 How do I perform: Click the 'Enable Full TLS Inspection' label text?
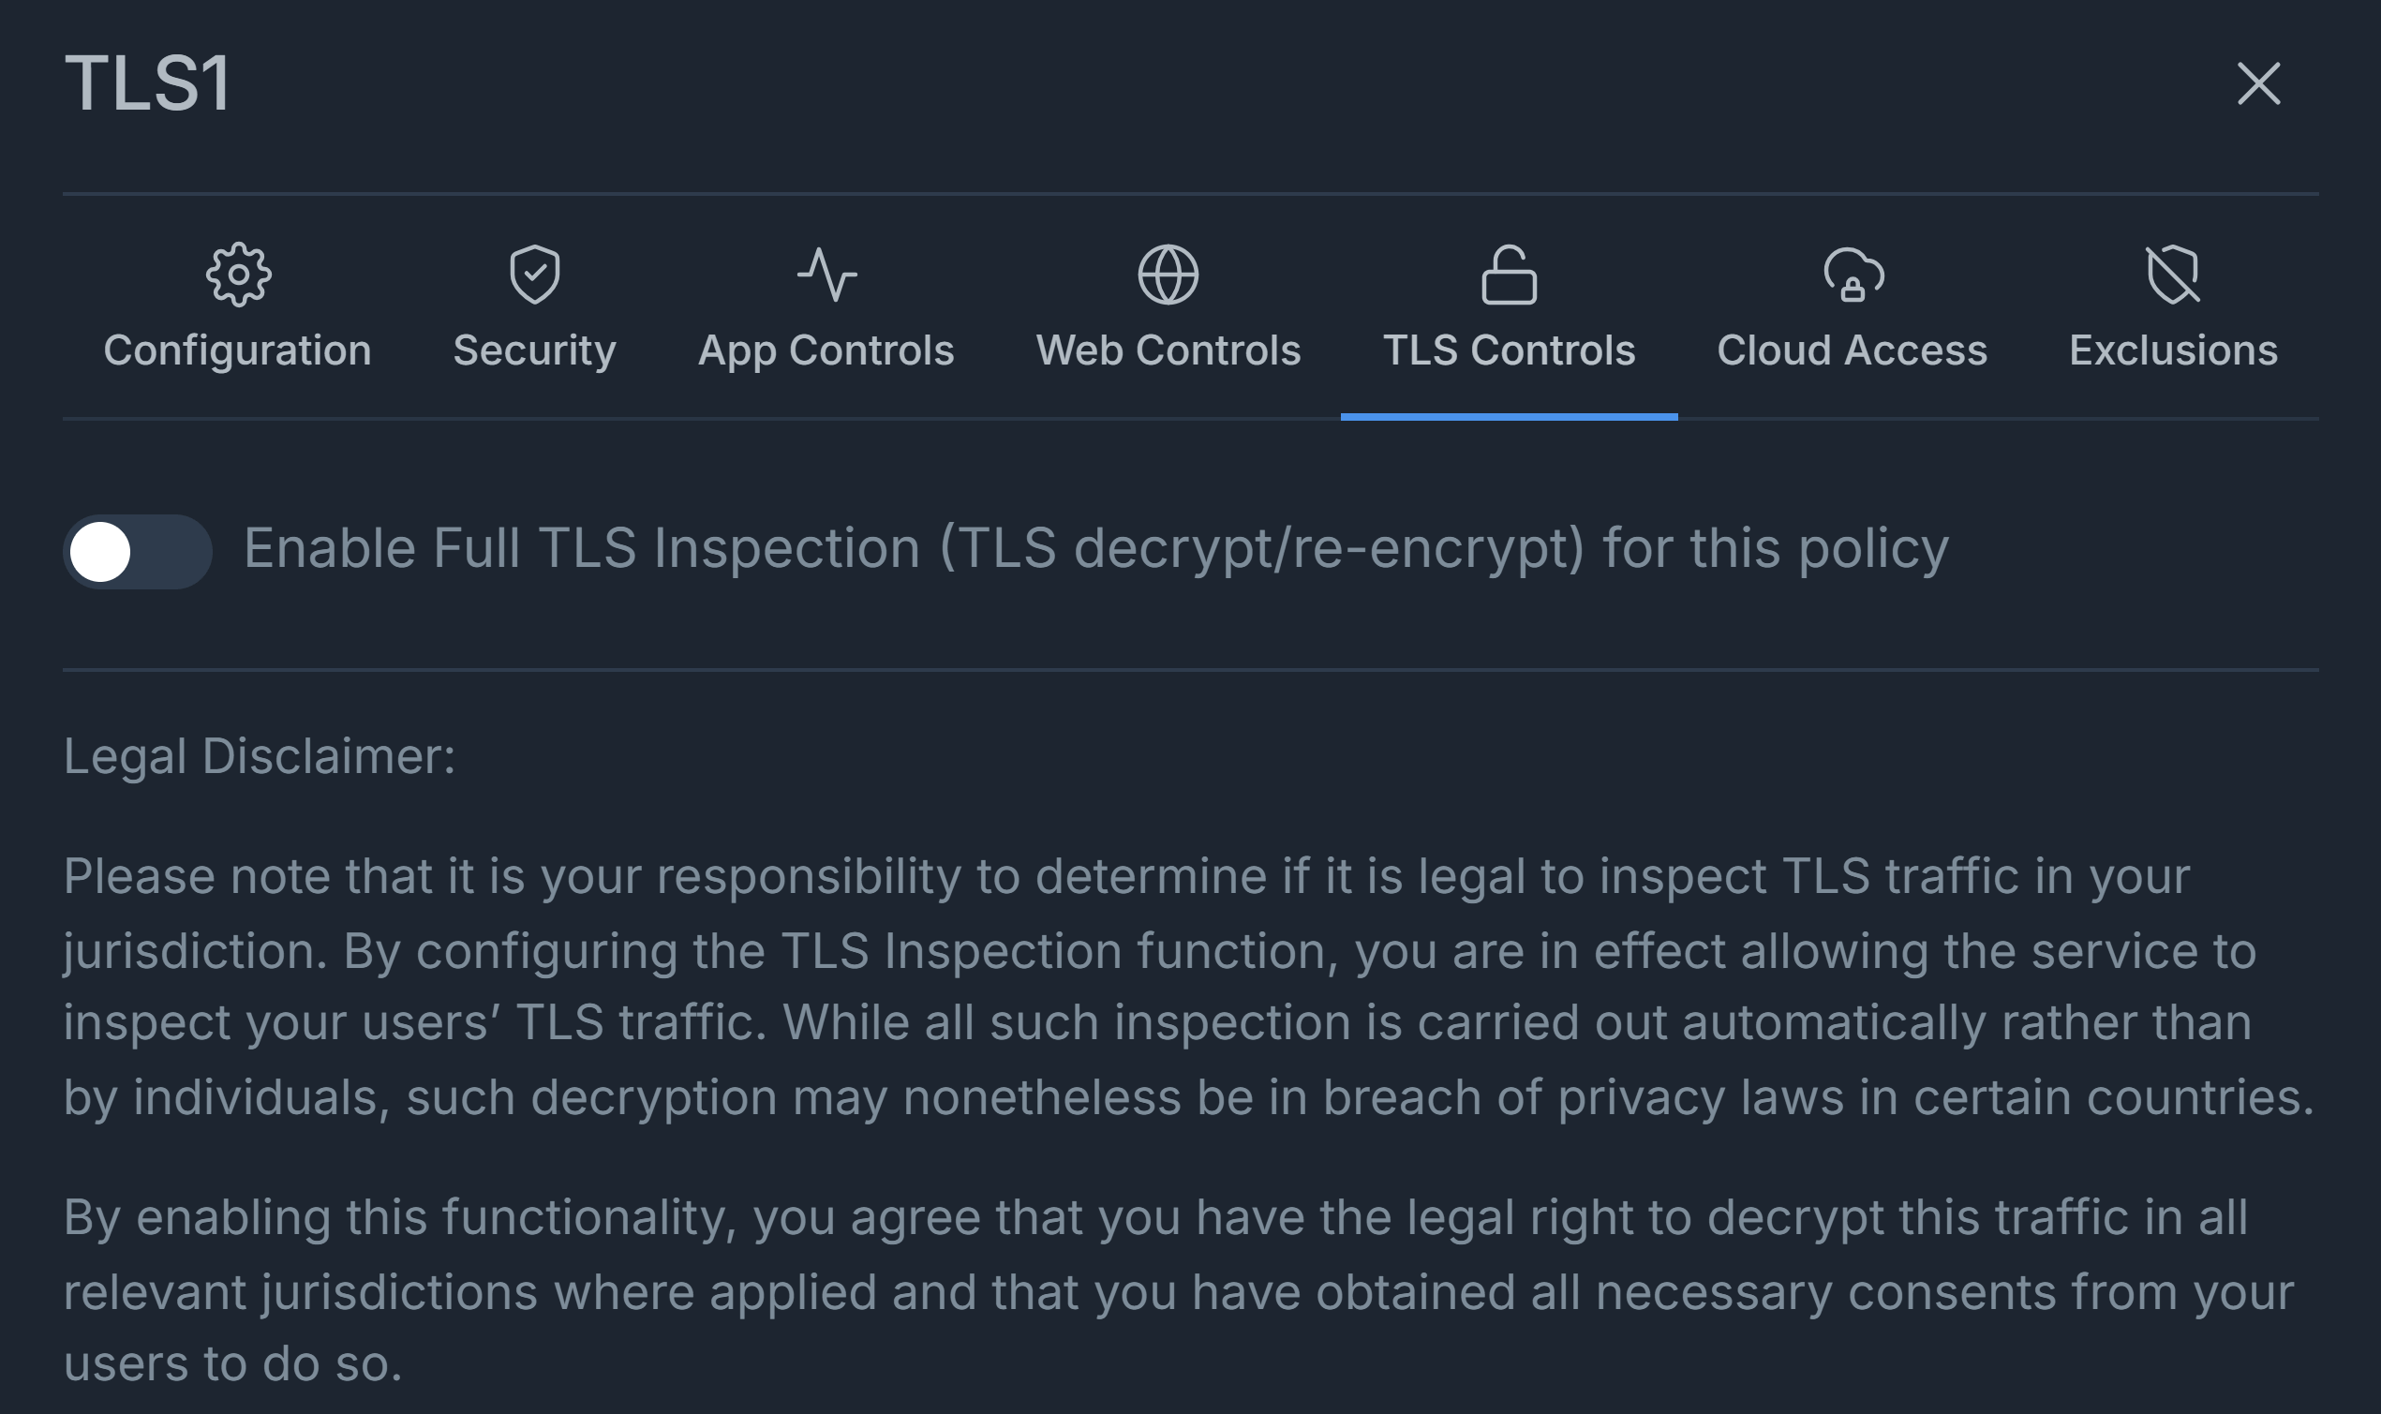coord(1095,549)
